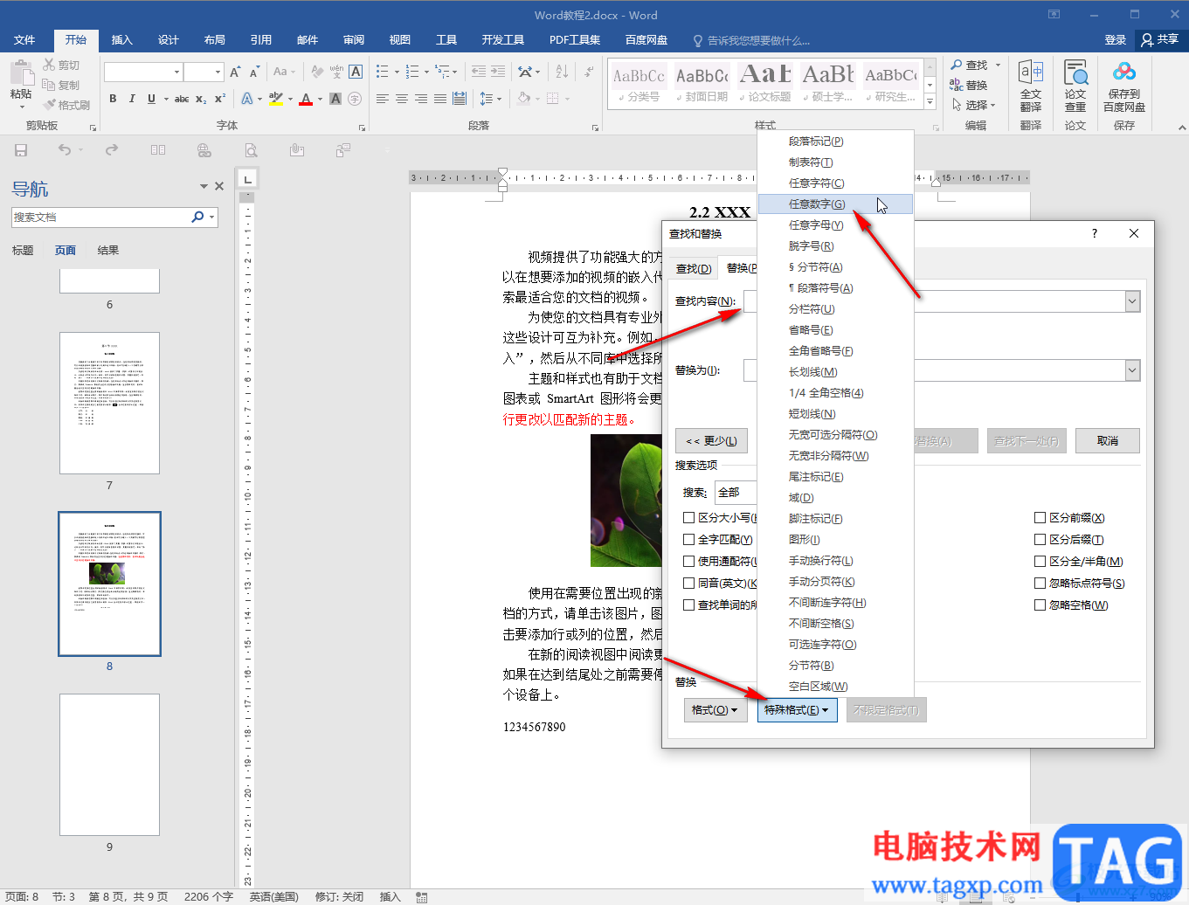Open the 特殊格式(E) dropdown button

coord(797,710)
